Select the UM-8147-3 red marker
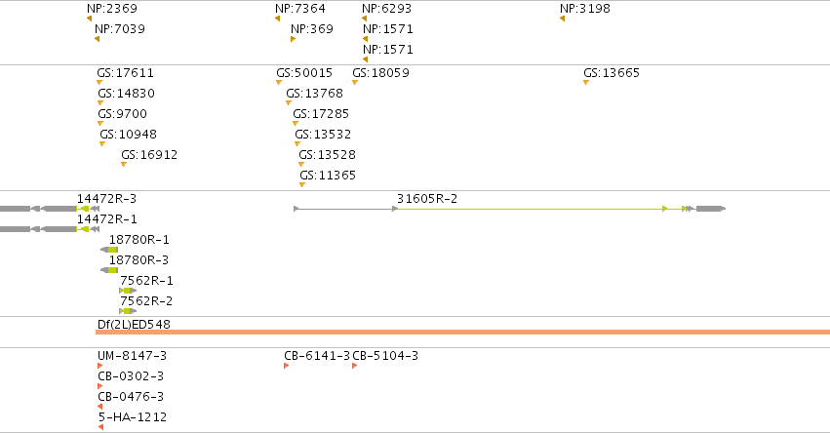 (100, 366)
